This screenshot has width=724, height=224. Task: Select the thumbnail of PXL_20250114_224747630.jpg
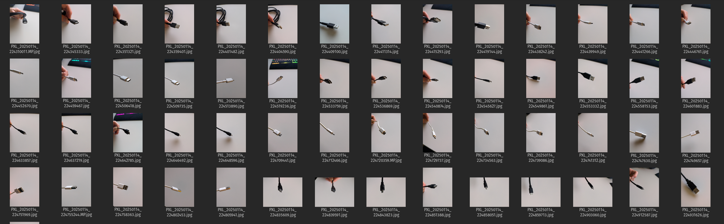(644, 133)
